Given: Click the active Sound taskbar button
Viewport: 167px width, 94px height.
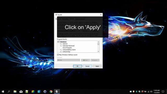Looking at the screenshot, I should 57,92.
